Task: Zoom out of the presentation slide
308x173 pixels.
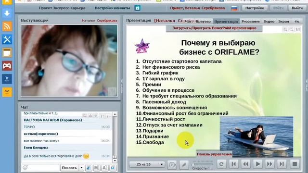Action: [x=292, y=29]
